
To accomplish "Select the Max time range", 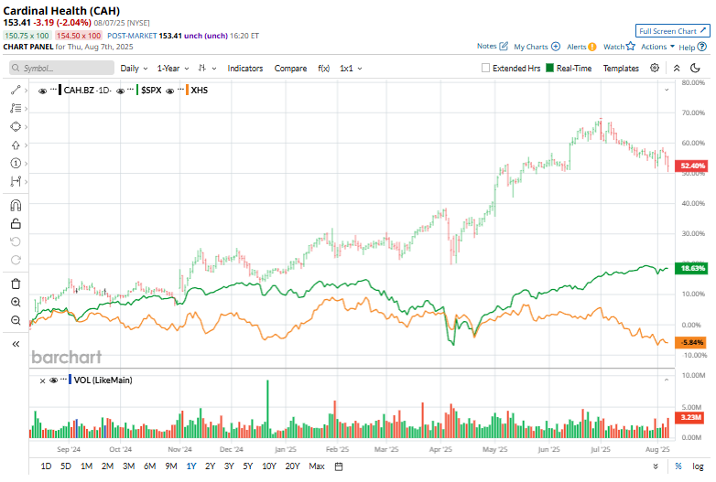I will click(317, 466).
